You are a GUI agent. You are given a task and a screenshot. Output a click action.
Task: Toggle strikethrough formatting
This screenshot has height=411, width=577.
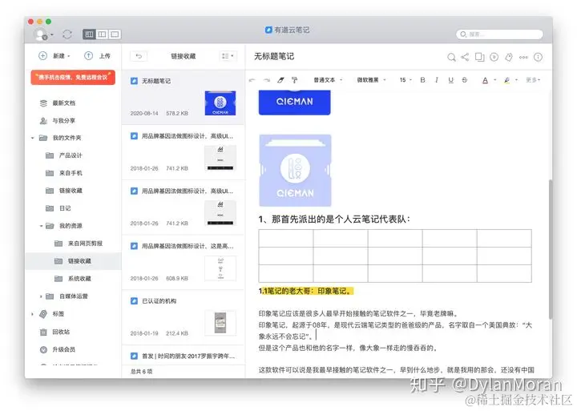pyautogui.click(x=465, y=80)
